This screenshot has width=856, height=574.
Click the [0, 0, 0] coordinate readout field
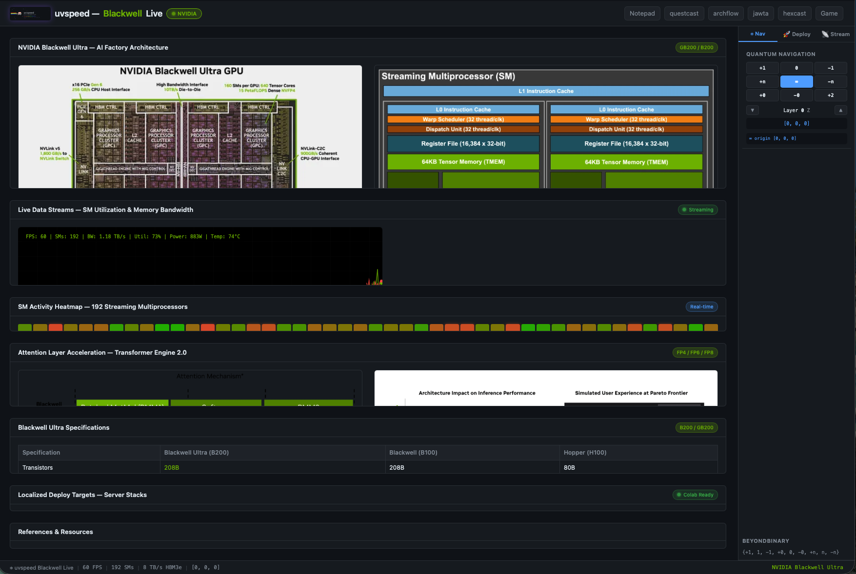click(x=796, y=123)
